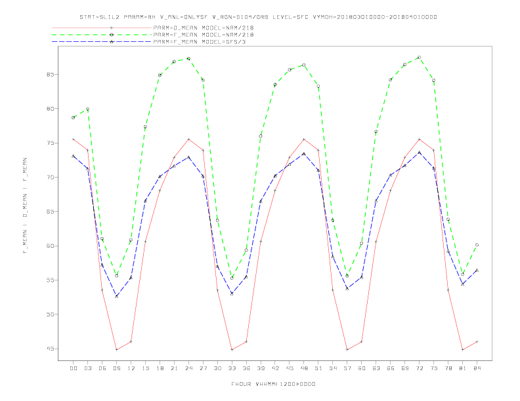
Task: Click red observed plus marker at hour 09
Action: [116, 349]
